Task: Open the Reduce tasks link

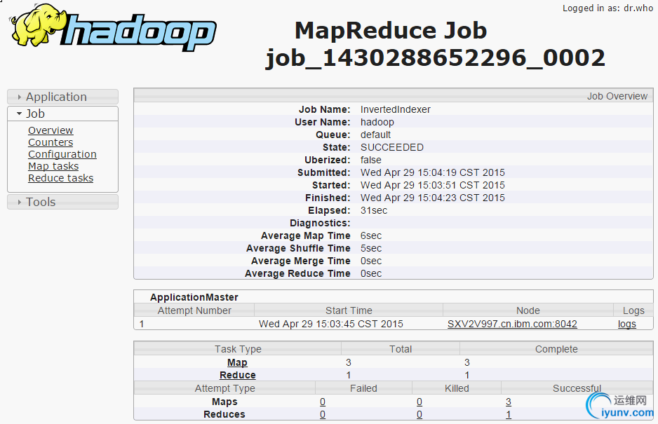Action: 61,178
